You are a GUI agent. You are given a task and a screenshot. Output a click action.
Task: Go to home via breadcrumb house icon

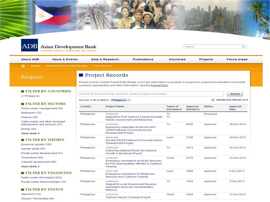(23, 66)
